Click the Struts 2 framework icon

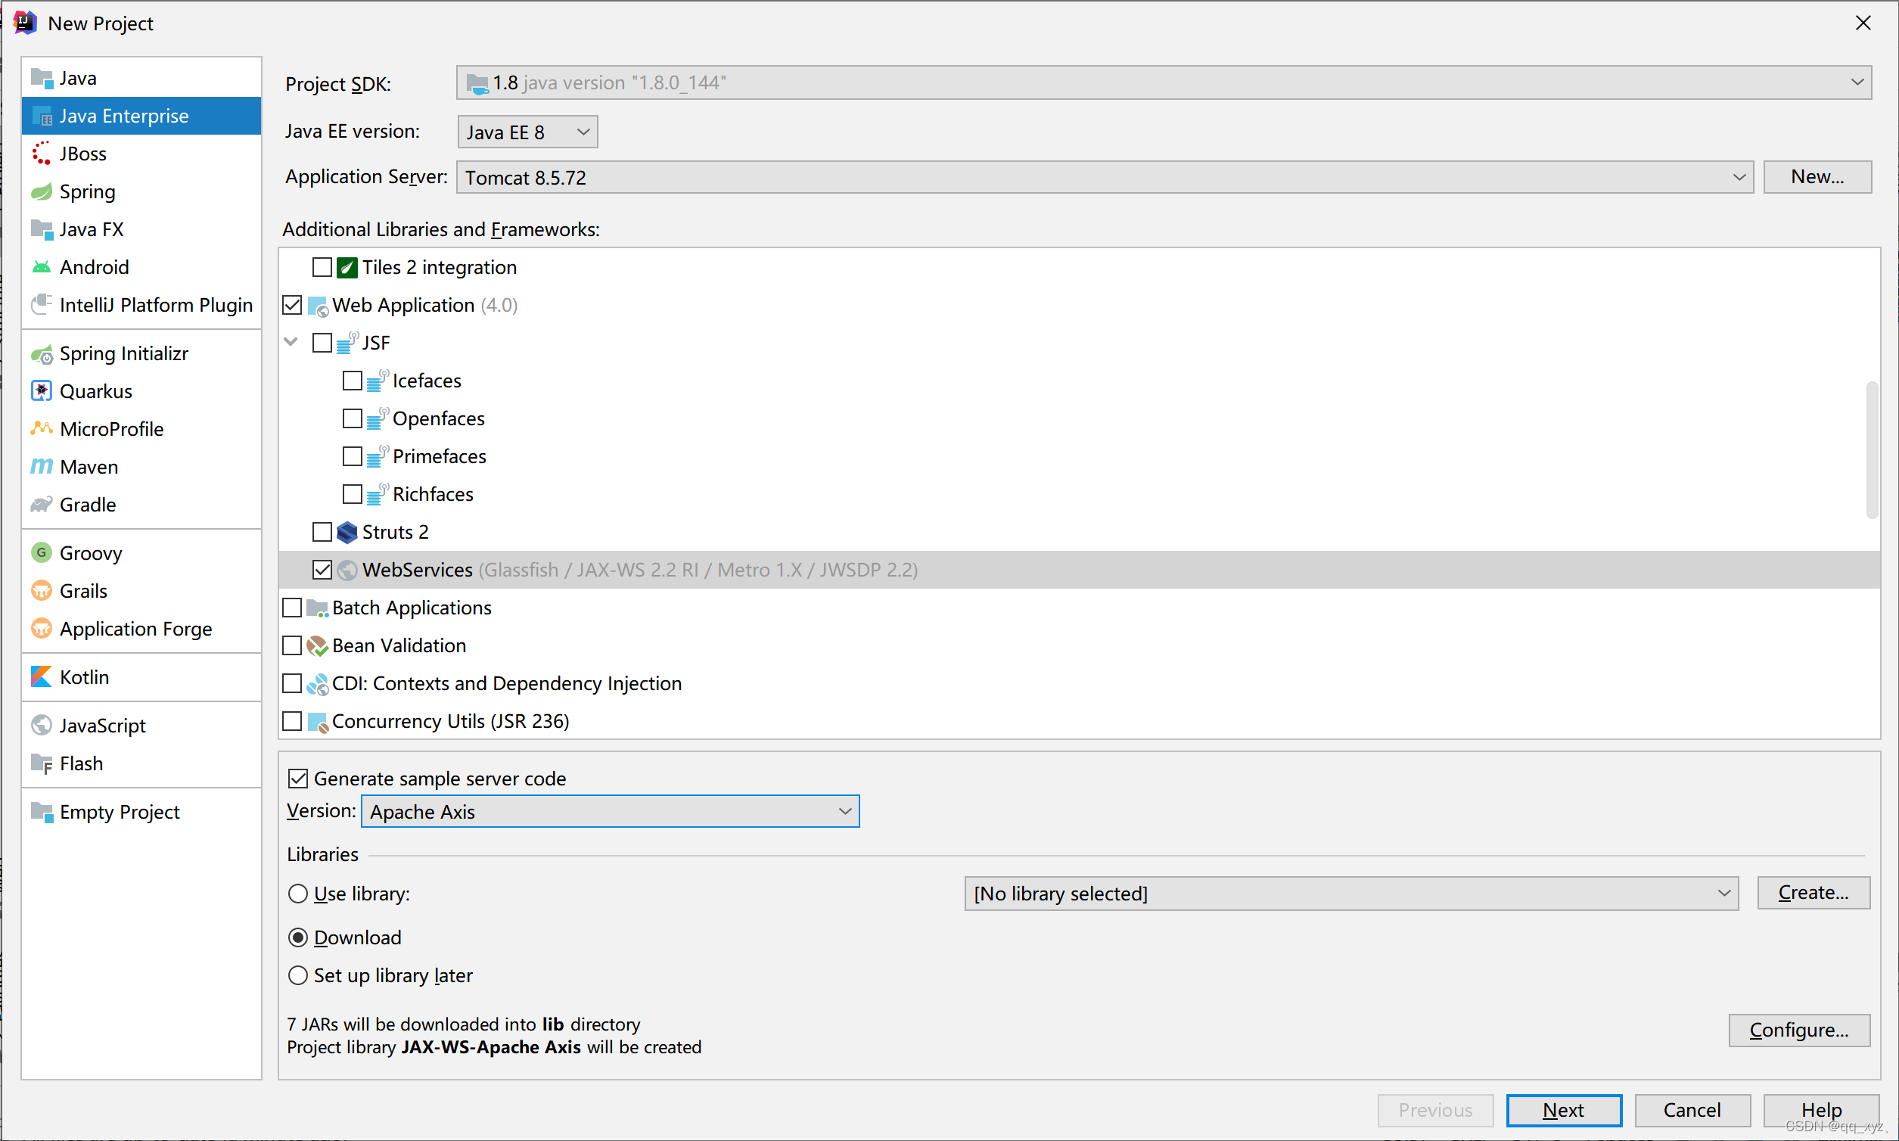coord(347,532)
